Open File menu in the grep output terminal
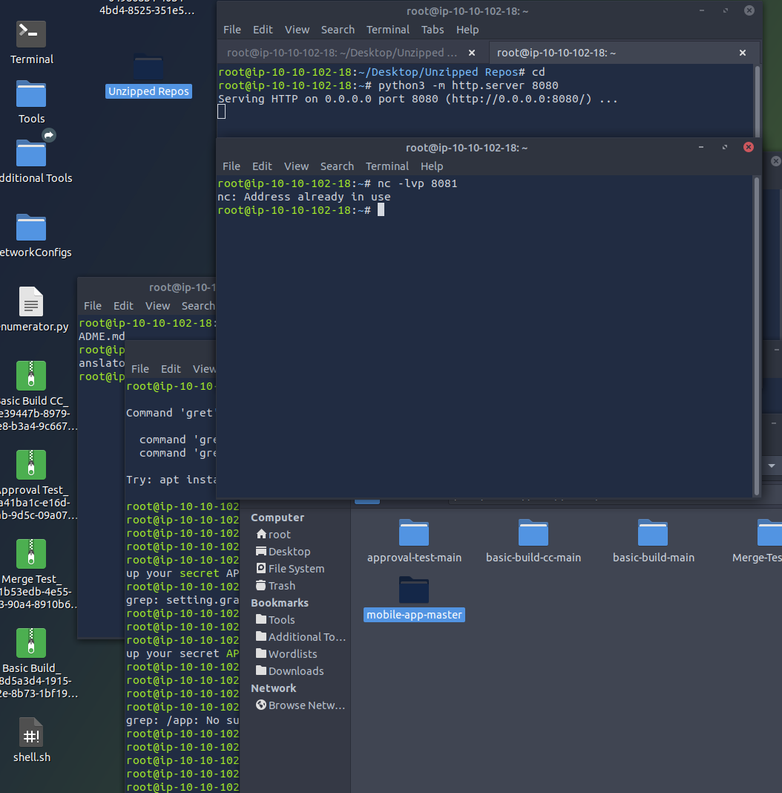 click(140, 369)
